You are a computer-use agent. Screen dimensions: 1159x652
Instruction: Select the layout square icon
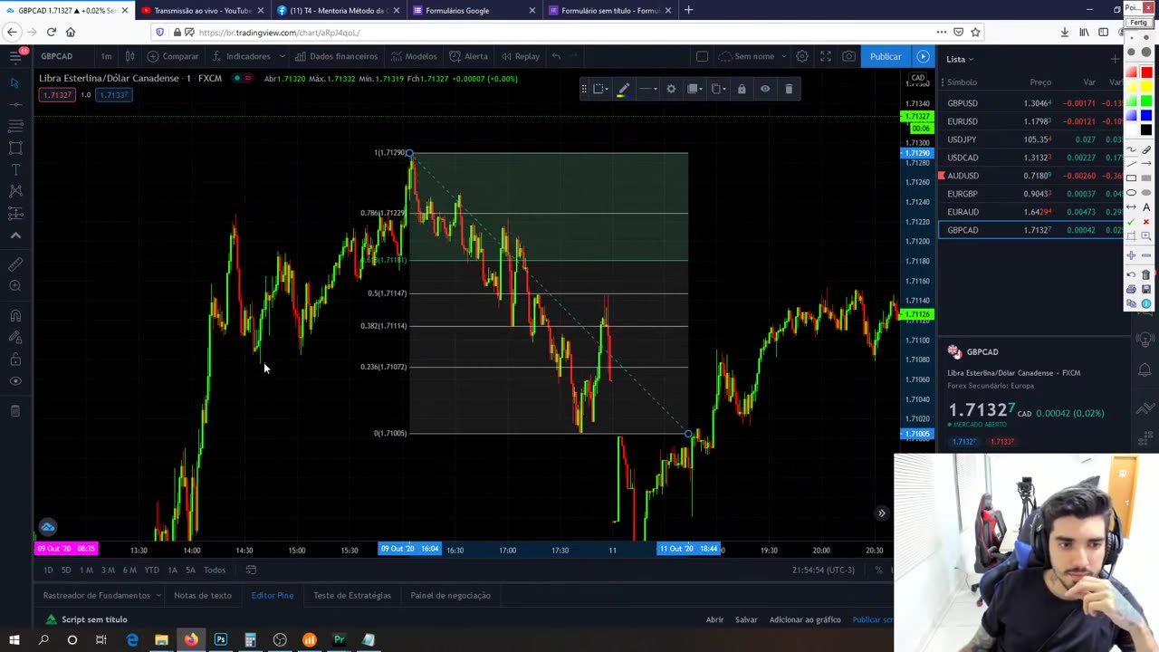pyautogui.click(x=702, y=56)
